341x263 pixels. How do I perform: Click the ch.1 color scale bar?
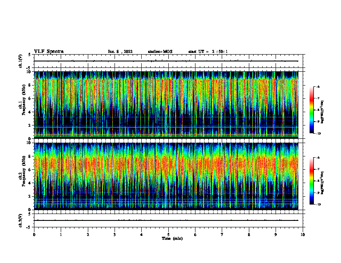pos(312,110)
